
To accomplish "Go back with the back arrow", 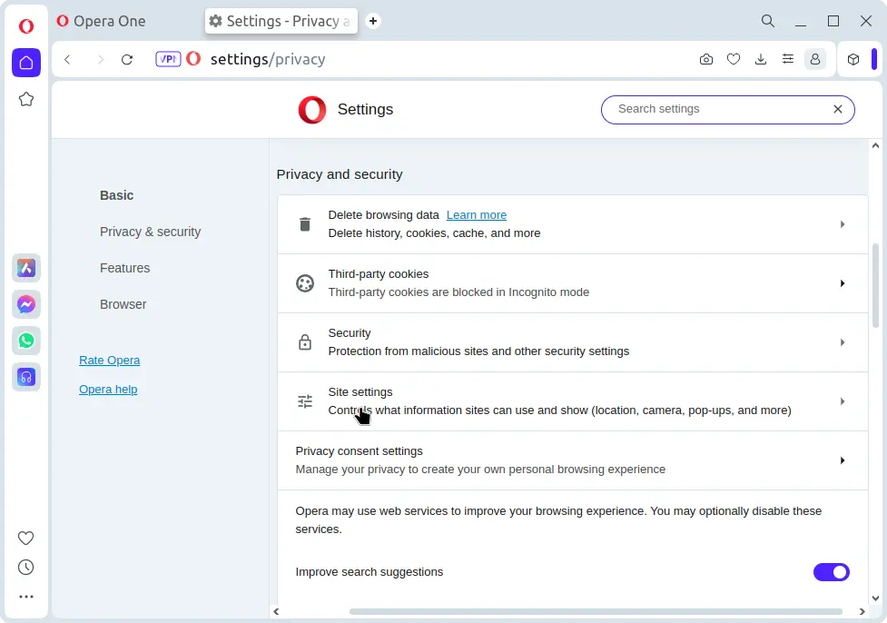I will [x=67, y=59].
